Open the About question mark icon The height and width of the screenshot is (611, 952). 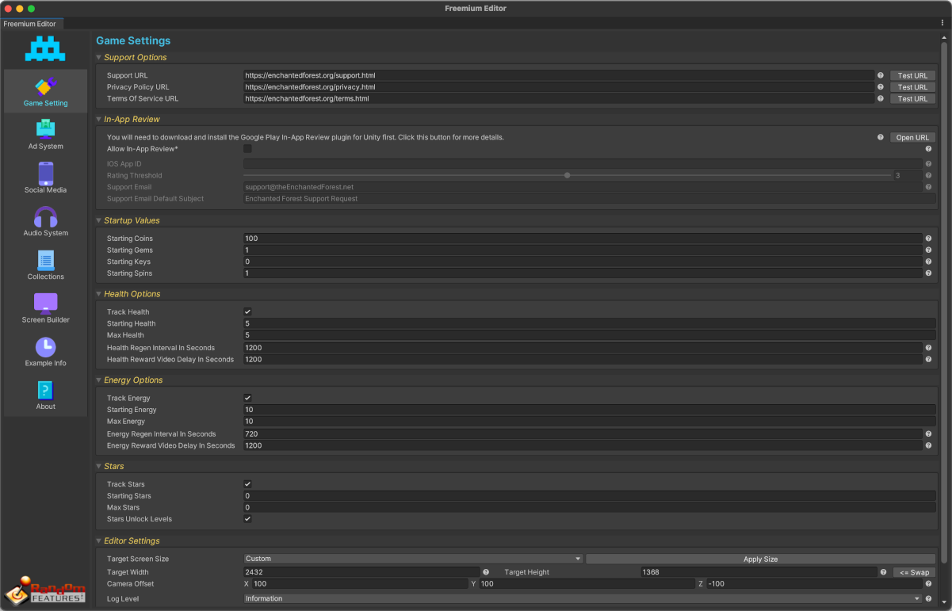tap(45, 390)
